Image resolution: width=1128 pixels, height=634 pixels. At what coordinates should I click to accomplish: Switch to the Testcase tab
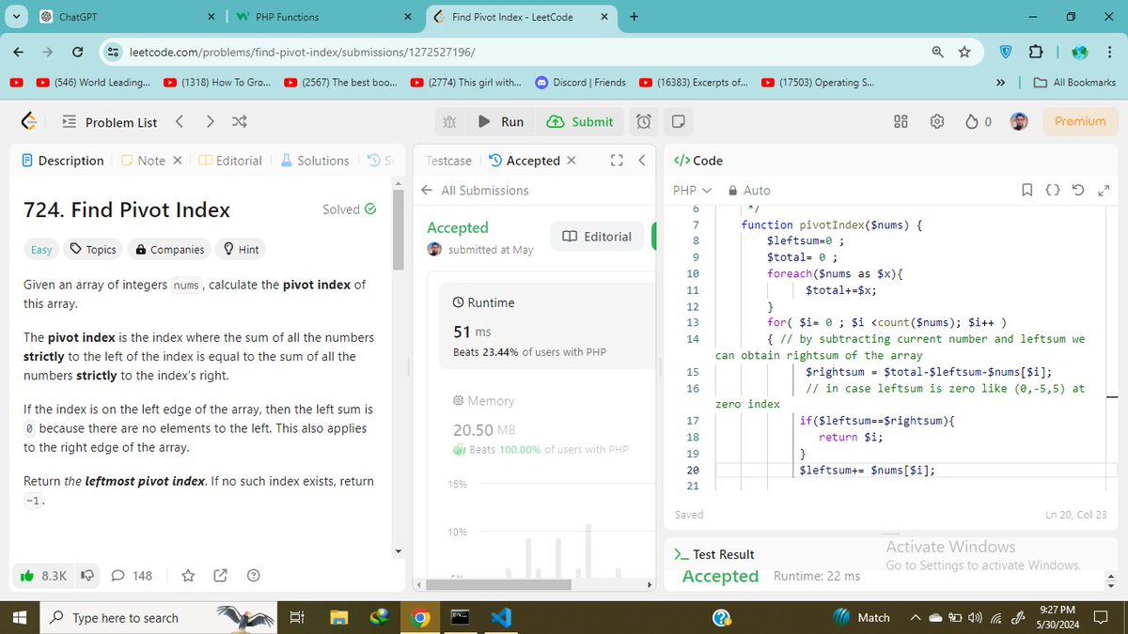click(x=448, y=161)
